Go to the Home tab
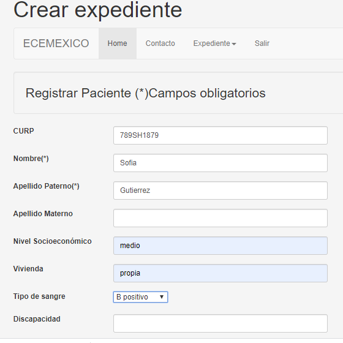The width and height of the screenshot is (343, 343). click(118, 43)
